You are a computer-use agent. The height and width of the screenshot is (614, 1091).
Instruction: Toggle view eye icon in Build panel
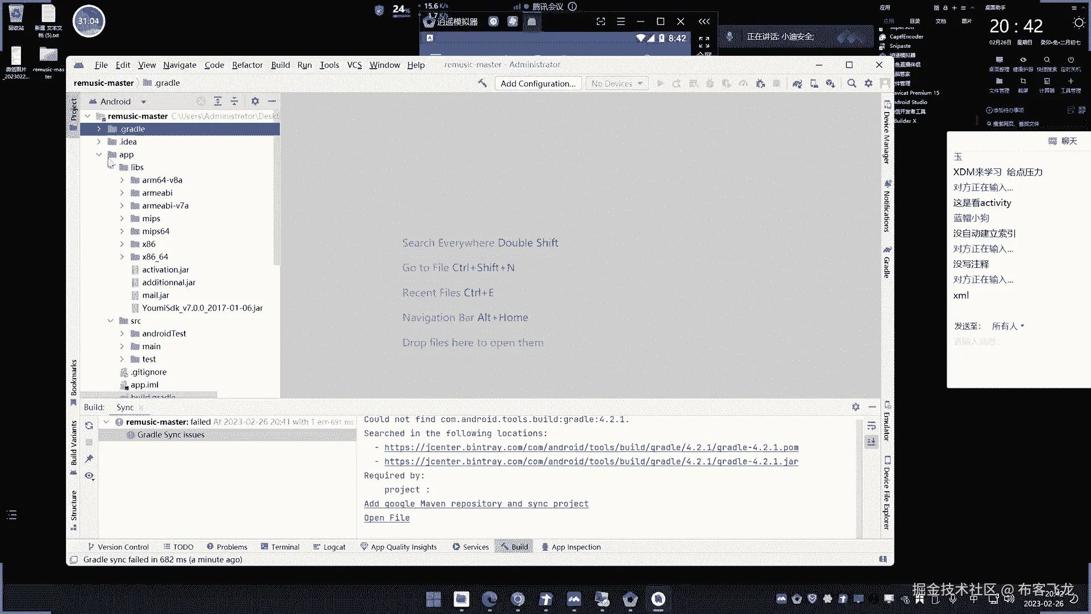(x=89, y=476)
